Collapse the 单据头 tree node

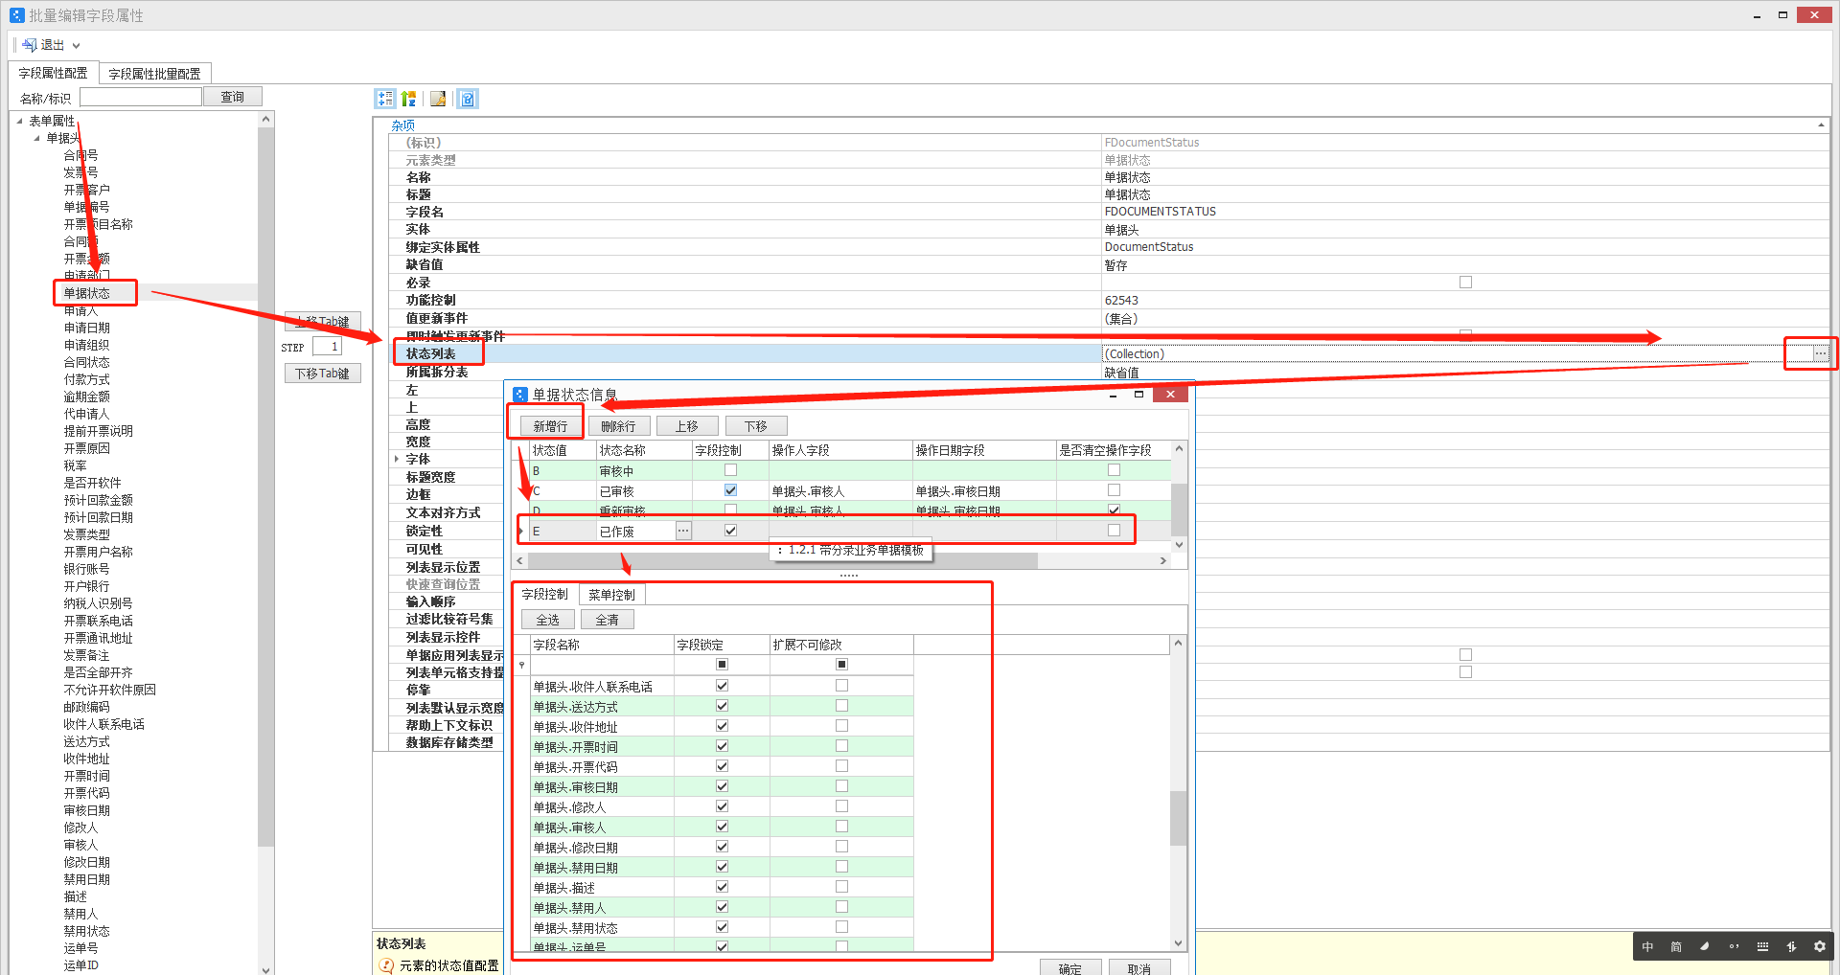coord(34,137)
